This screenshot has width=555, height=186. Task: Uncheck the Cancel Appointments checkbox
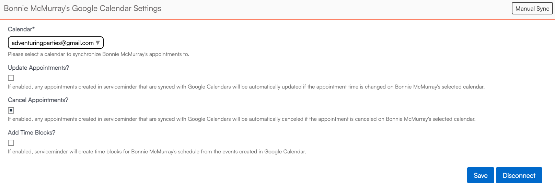[11, 110]
